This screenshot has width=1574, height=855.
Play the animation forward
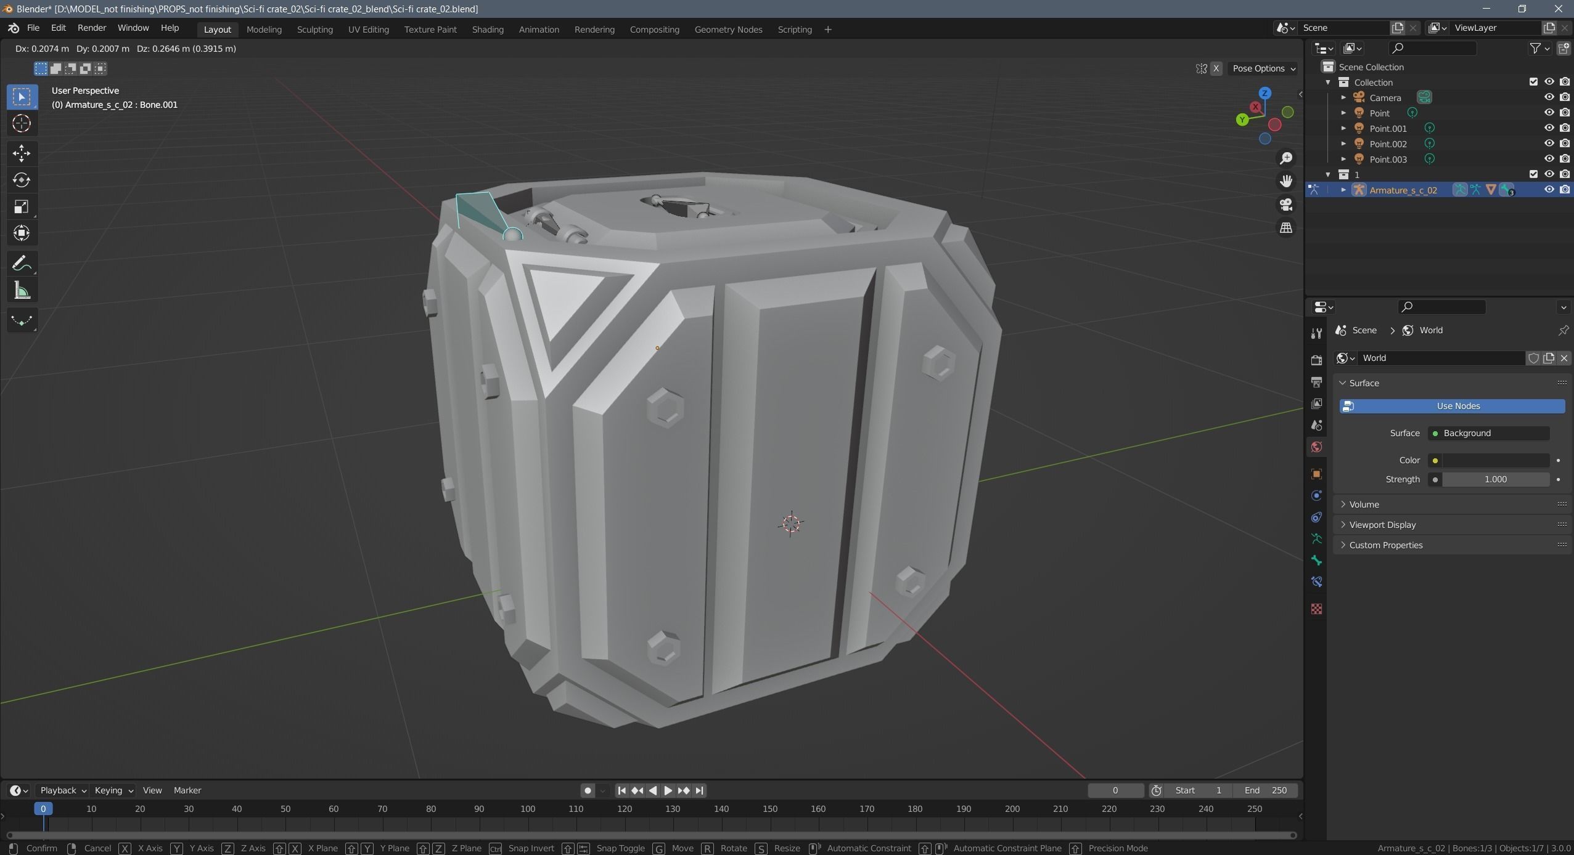coord(668,790)
